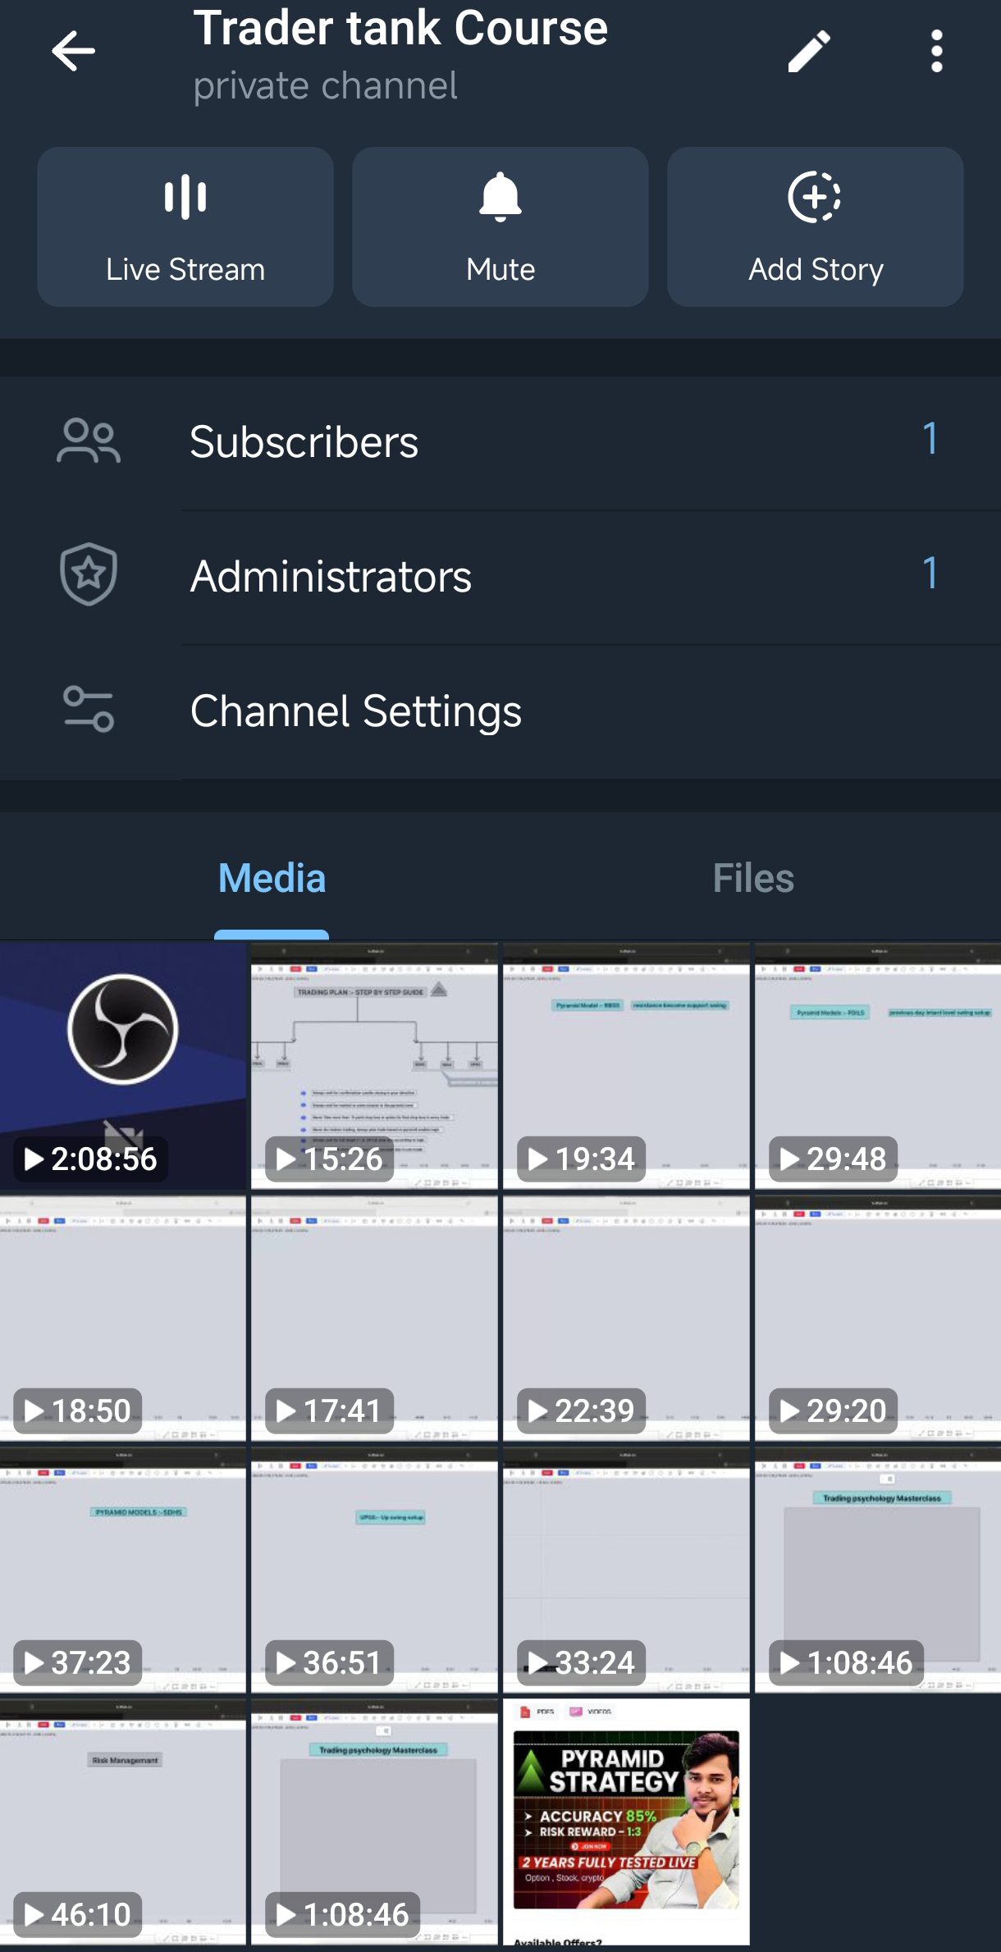Open the 15:26 Trading Plan video
The height and width of the screenshot is (1952, 1001).
(374, 1065)
